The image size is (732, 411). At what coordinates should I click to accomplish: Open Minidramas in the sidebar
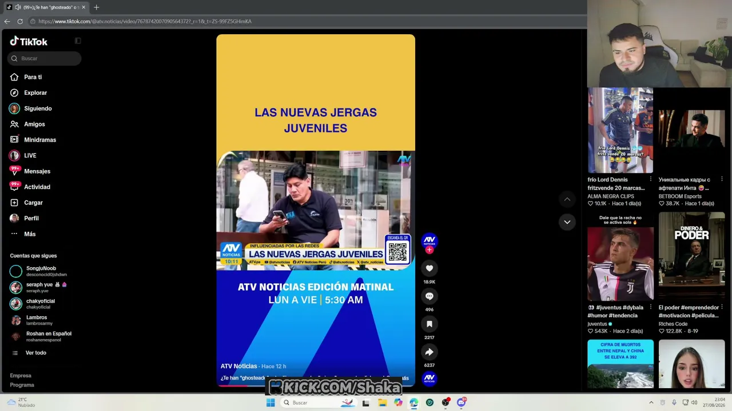click(x=33, y=140)
